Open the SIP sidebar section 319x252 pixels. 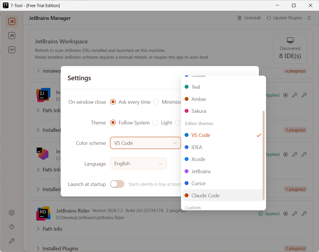(12, 50)
